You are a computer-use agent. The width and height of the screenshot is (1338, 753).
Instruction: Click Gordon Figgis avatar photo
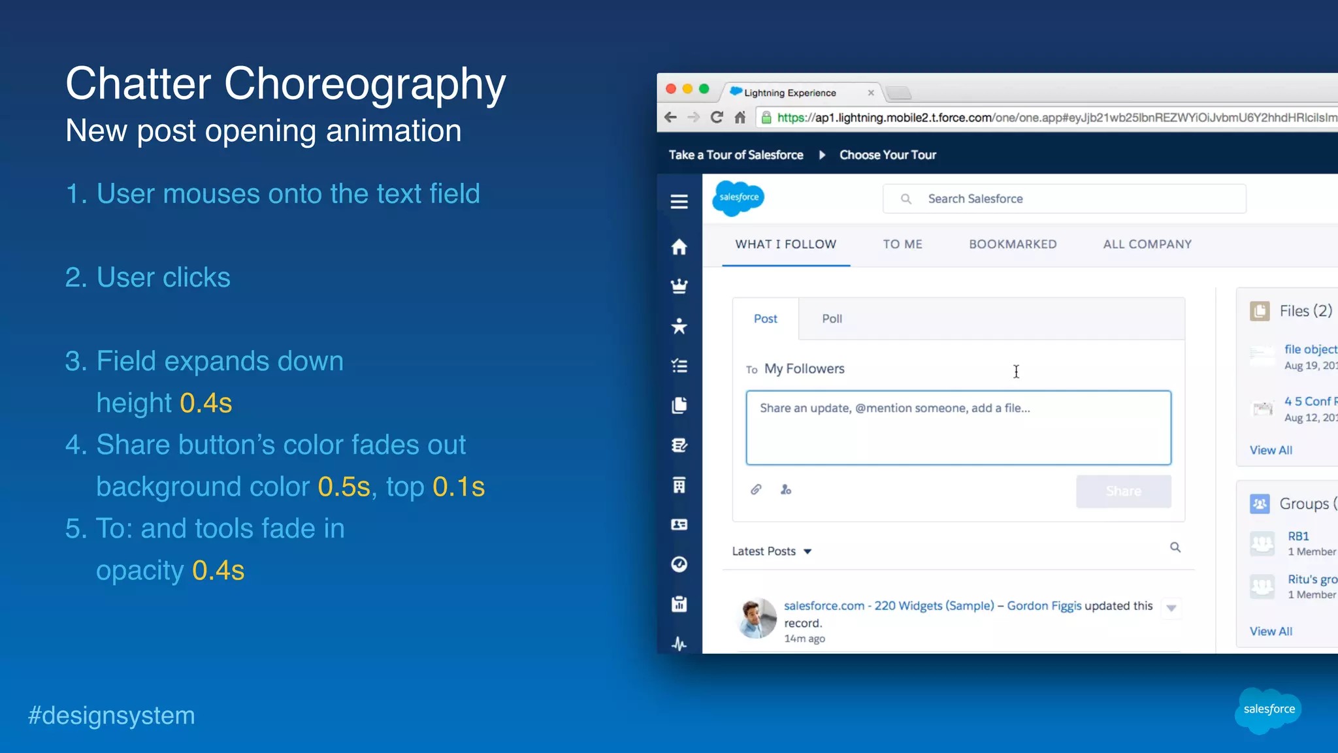757,618
